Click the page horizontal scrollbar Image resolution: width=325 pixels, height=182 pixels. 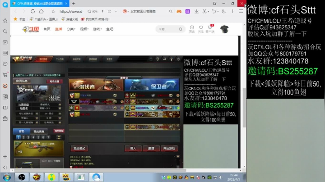tap(99, 170)
